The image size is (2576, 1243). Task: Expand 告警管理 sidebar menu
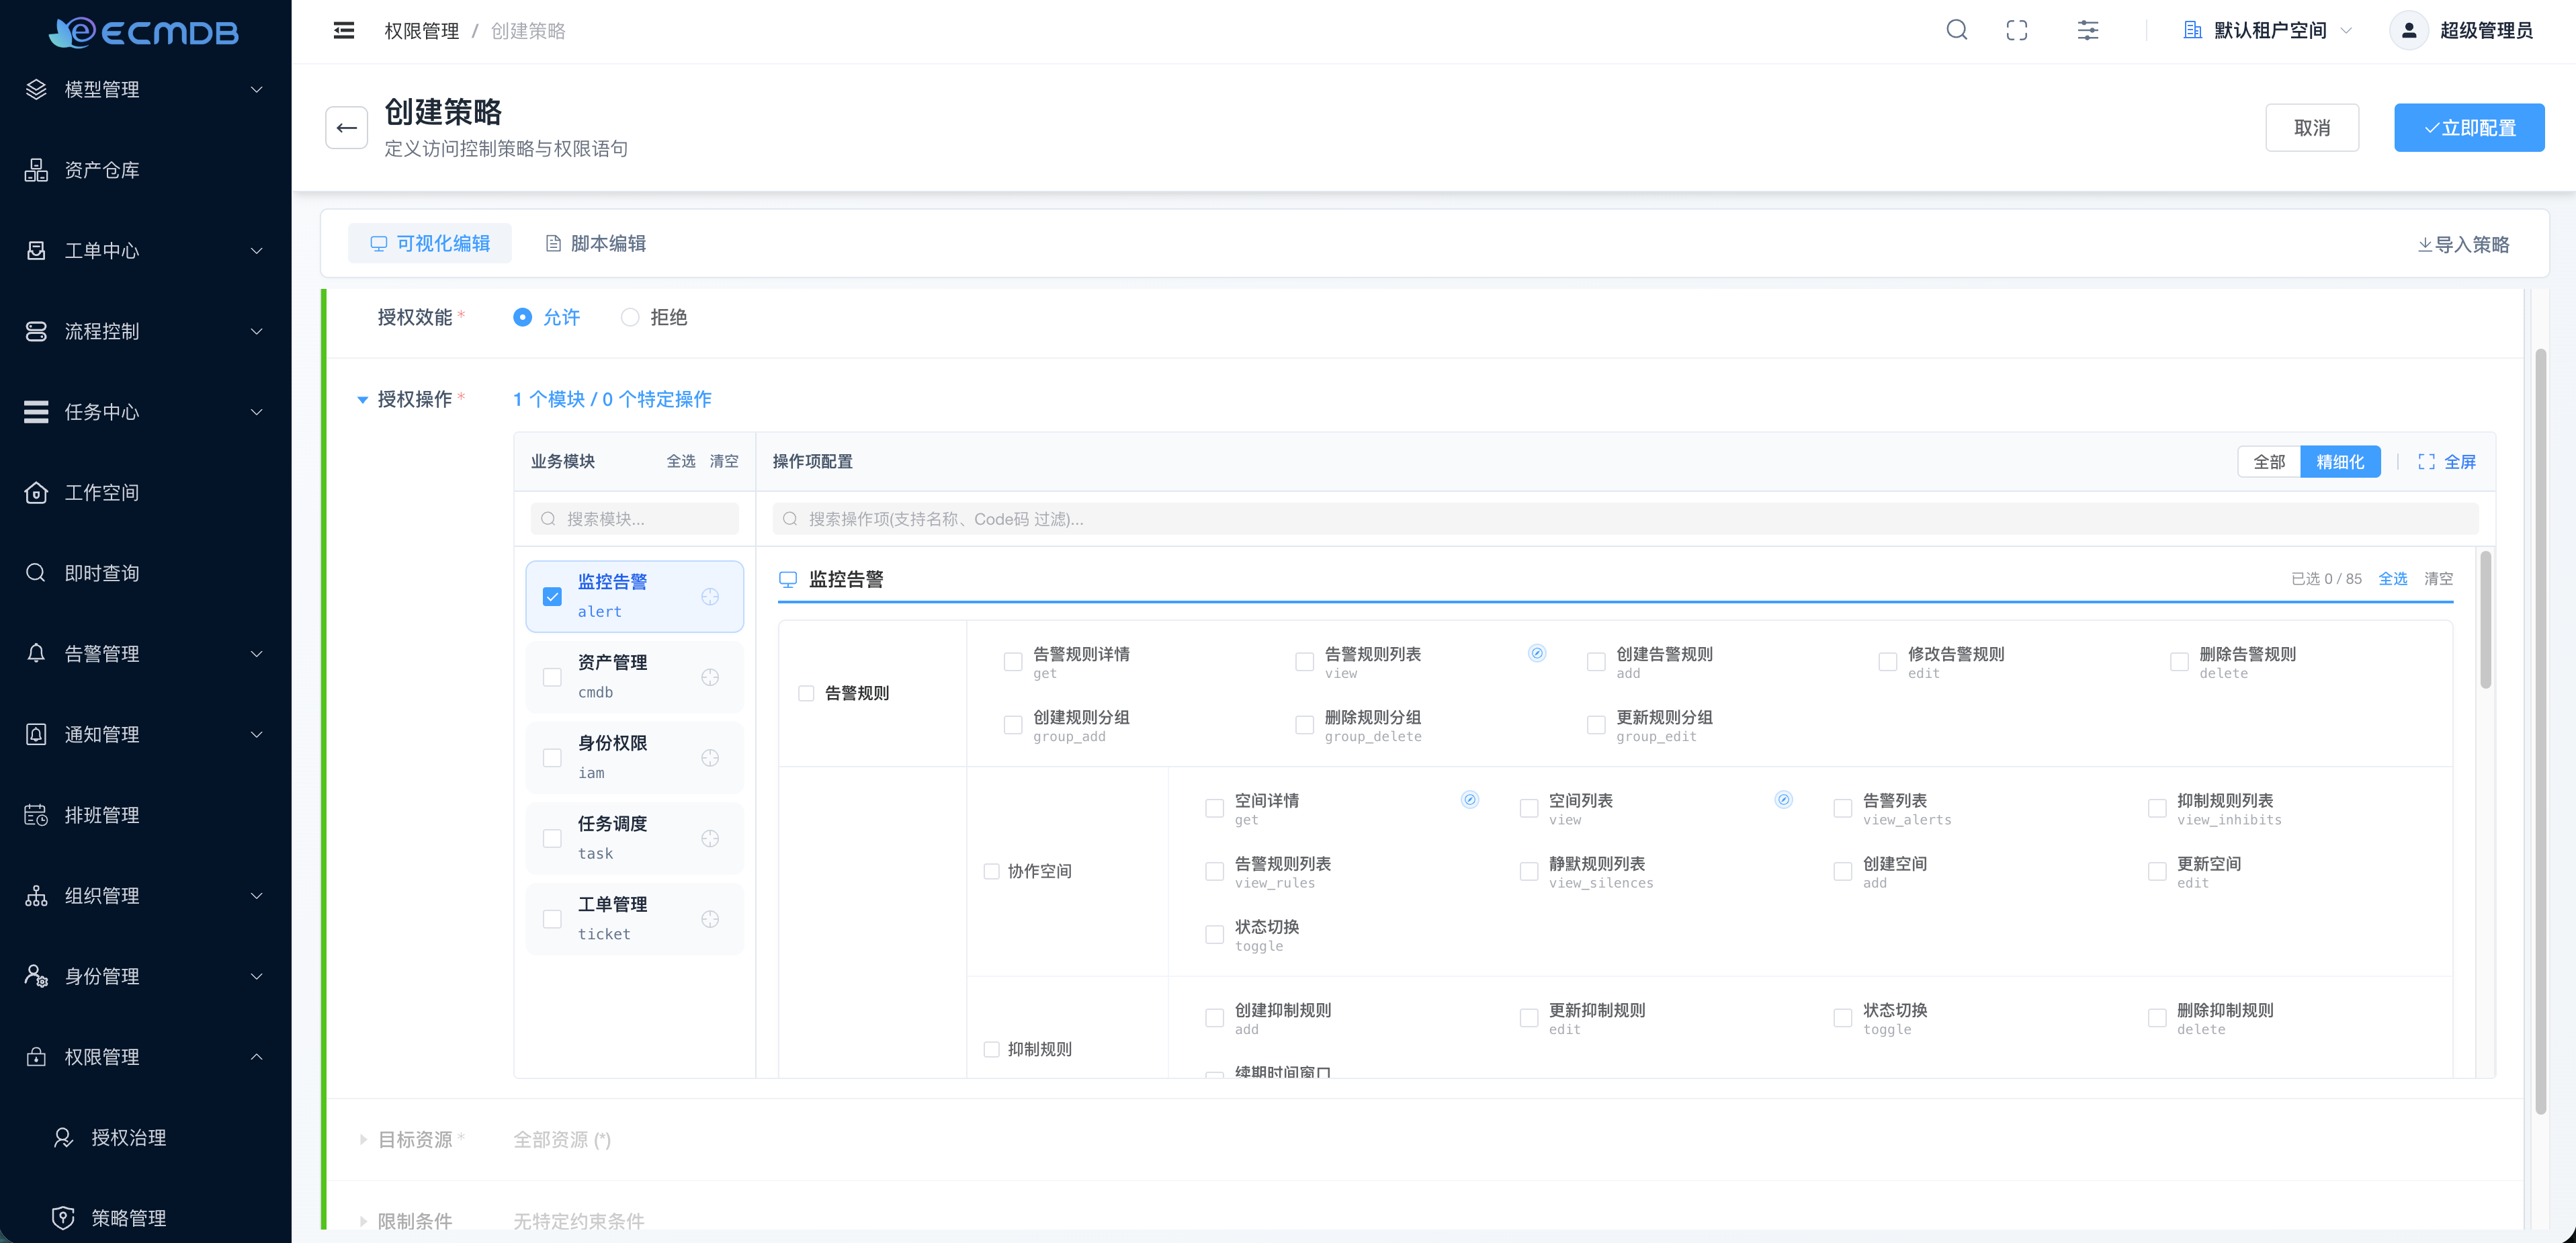tap(146, 654)
